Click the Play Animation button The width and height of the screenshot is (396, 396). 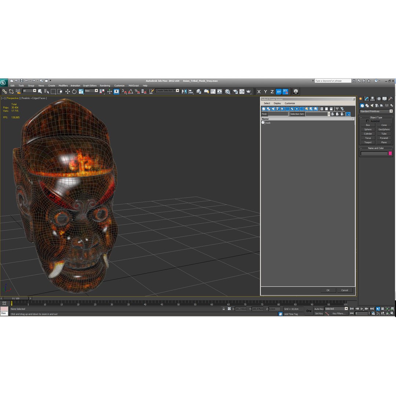(362, 309)
